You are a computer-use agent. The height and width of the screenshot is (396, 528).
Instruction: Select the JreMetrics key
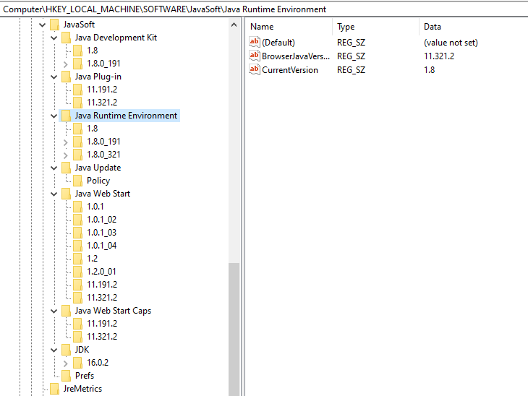click(82, 389)
